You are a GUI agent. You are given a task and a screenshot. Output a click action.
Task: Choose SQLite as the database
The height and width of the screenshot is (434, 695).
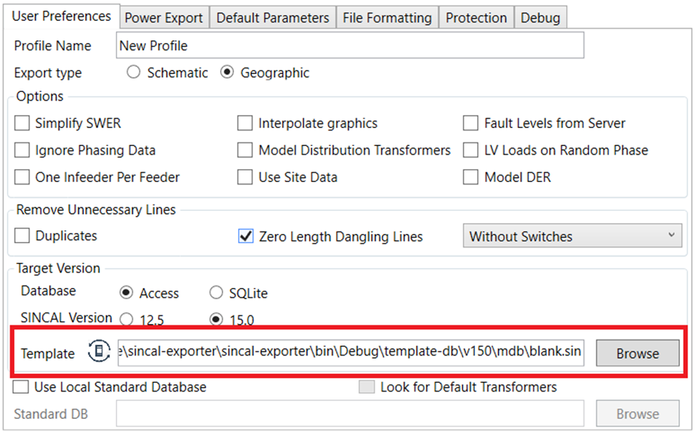point(216,293)
